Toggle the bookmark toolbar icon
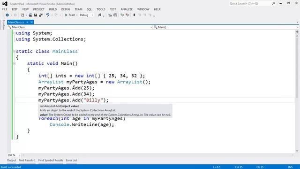Screen dimensions: 300x169 [x=134, y=15]
